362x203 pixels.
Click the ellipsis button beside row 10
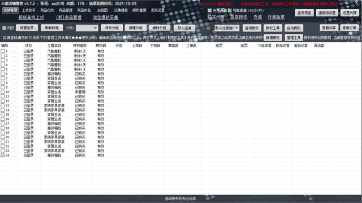14,92
